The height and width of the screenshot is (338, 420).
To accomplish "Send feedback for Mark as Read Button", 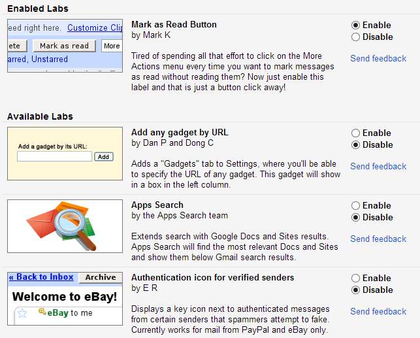I will [378, 59].
